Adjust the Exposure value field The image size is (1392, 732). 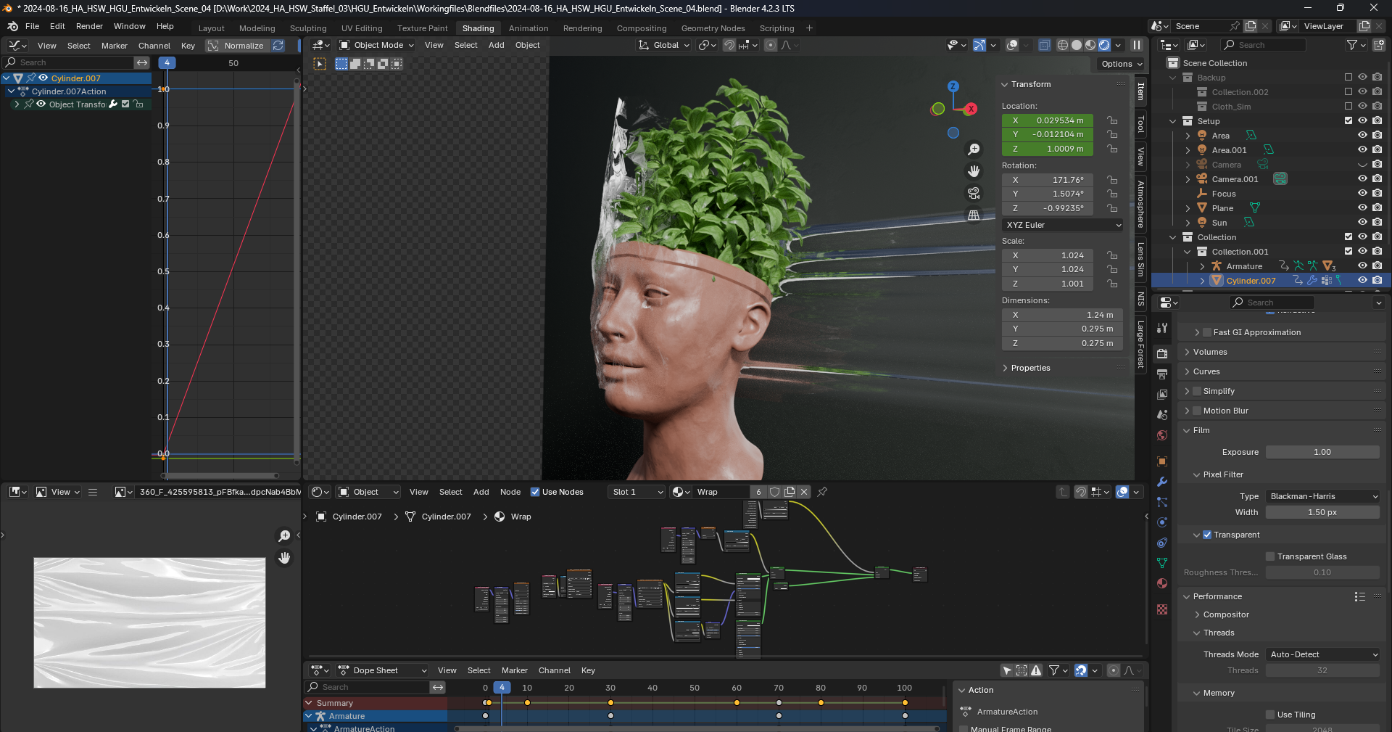[x=1322, y=452]
